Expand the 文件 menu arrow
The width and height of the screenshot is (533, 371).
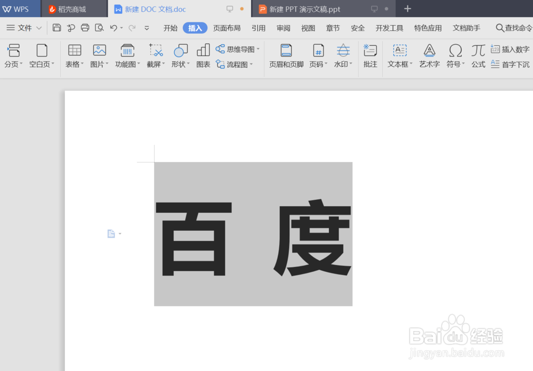point(39,28)
